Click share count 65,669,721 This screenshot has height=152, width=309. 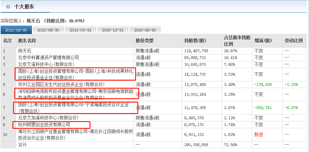pyautogui.click(x=195, y=57)
